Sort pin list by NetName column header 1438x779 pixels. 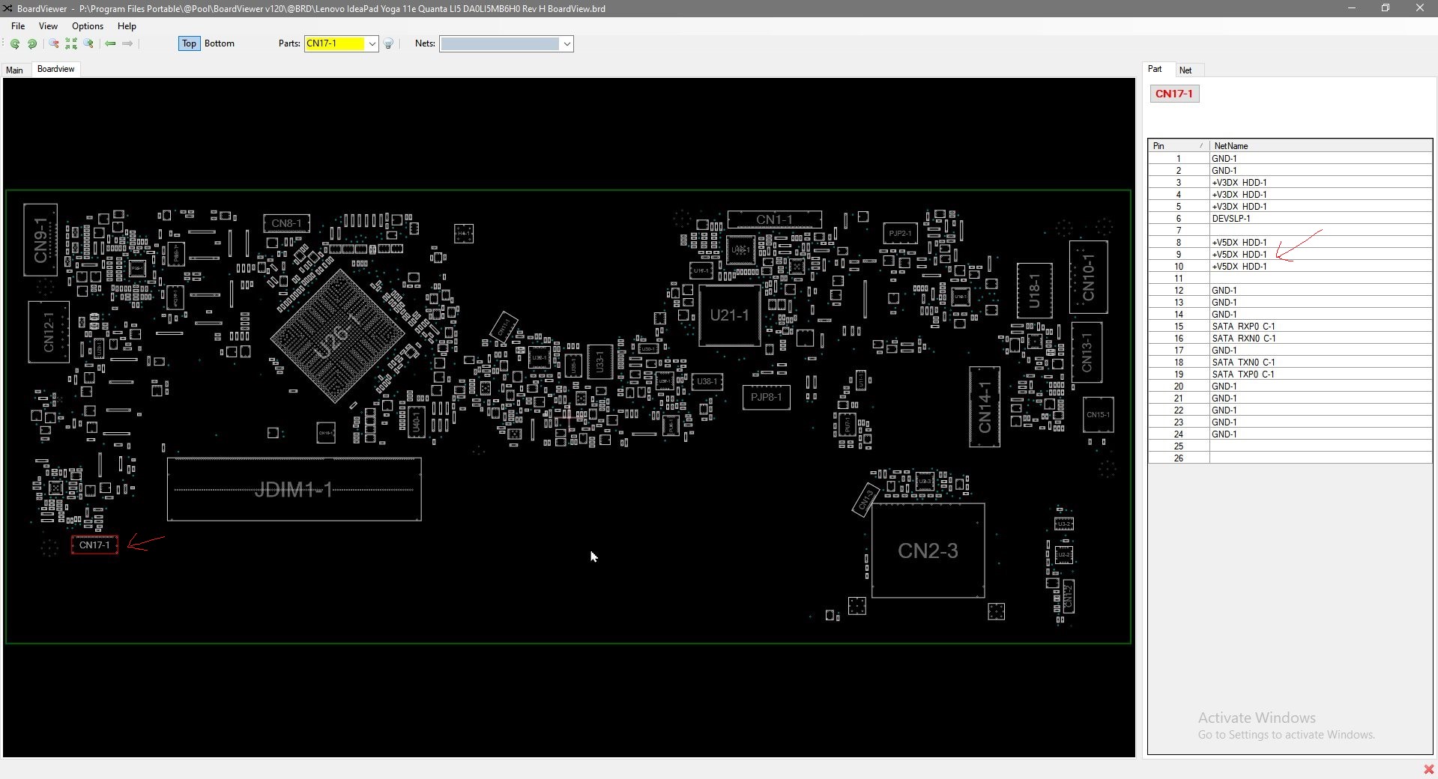tap(1320, 146)
